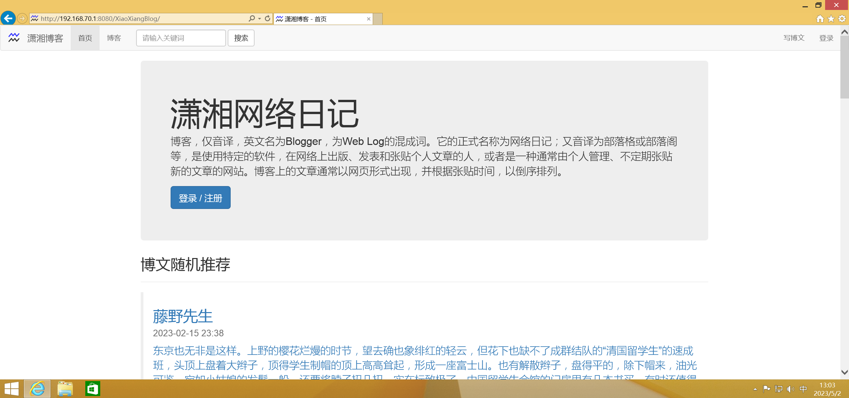This screenshot has width=849, height=398.
Task: Click the 搜索 button
Action: click(242, 38)
